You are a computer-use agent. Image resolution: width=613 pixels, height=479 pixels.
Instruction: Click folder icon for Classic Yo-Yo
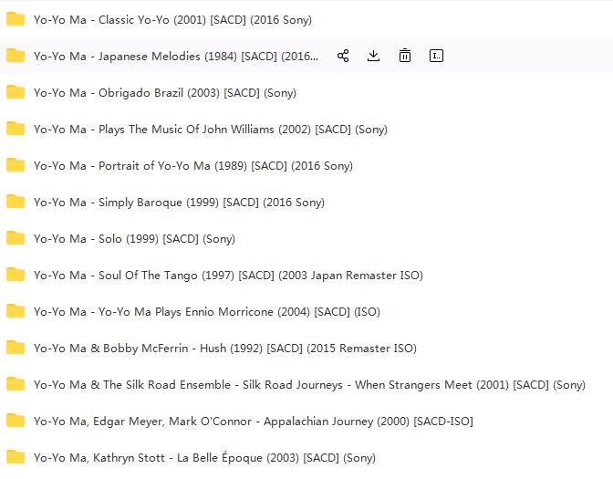pos(16,19)
